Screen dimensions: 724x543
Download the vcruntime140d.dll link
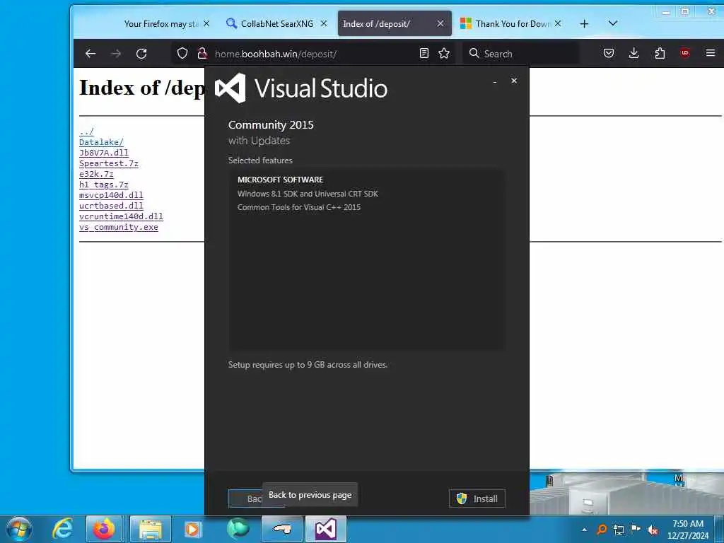point(121,216)
